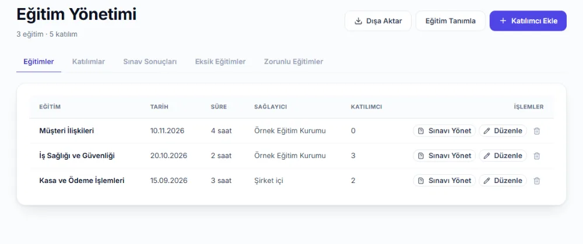
Task: Click participant count 2 for Kasa ve Ödeme İşlemleri
Action: pyautogui.click(x=353, y=181)
